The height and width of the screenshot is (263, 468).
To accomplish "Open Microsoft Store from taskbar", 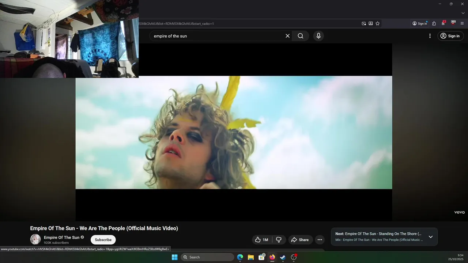I will coord(261,257).
